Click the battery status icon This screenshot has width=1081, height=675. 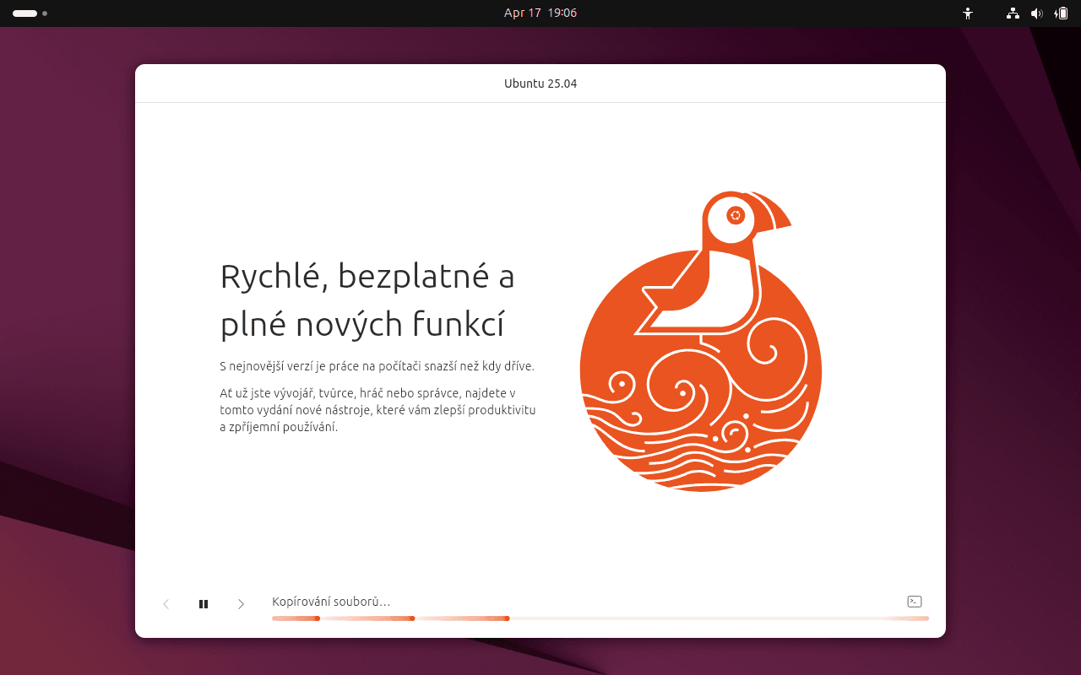click(x=1061, y=13)
